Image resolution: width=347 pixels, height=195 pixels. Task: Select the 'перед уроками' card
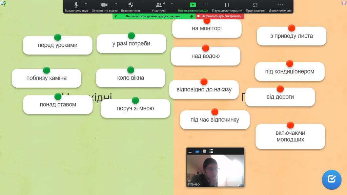tap(58, 45)
